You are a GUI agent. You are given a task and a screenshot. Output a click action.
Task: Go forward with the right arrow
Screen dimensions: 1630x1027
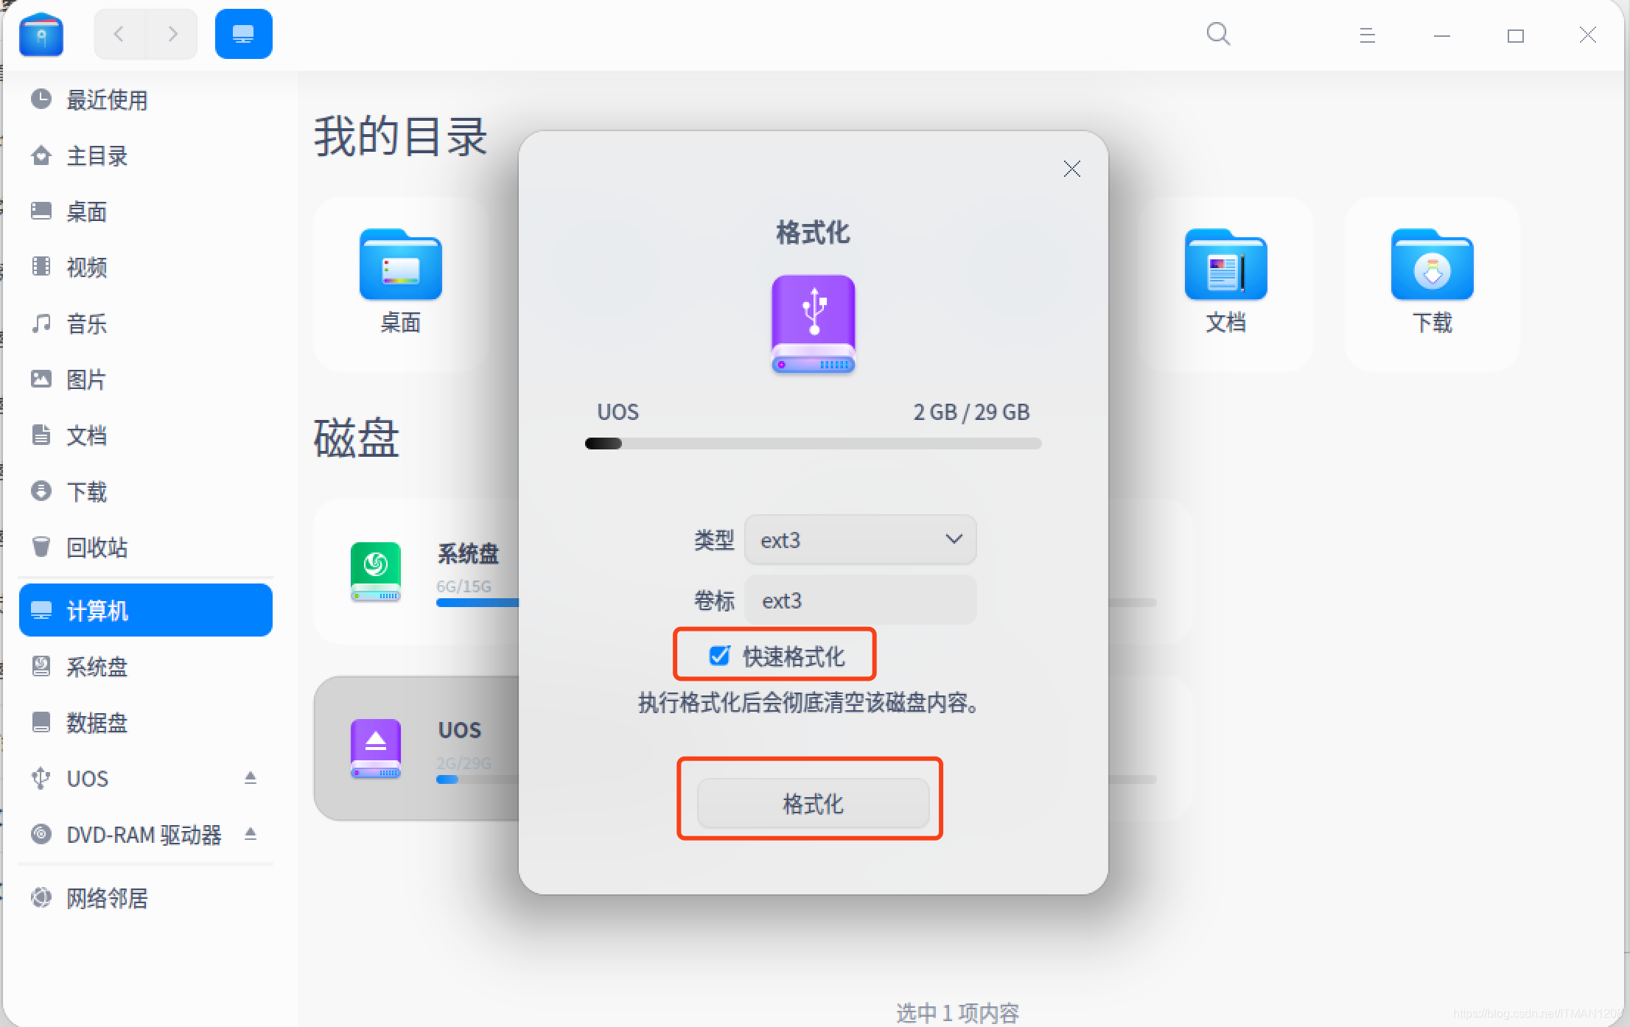172,34
